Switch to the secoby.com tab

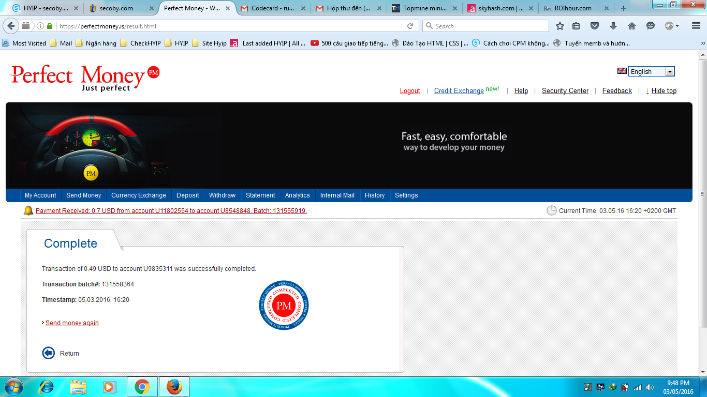(122, 8)
